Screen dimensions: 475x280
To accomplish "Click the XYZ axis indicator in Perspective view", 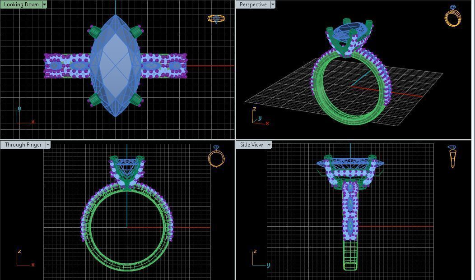I will pos(260,116).
